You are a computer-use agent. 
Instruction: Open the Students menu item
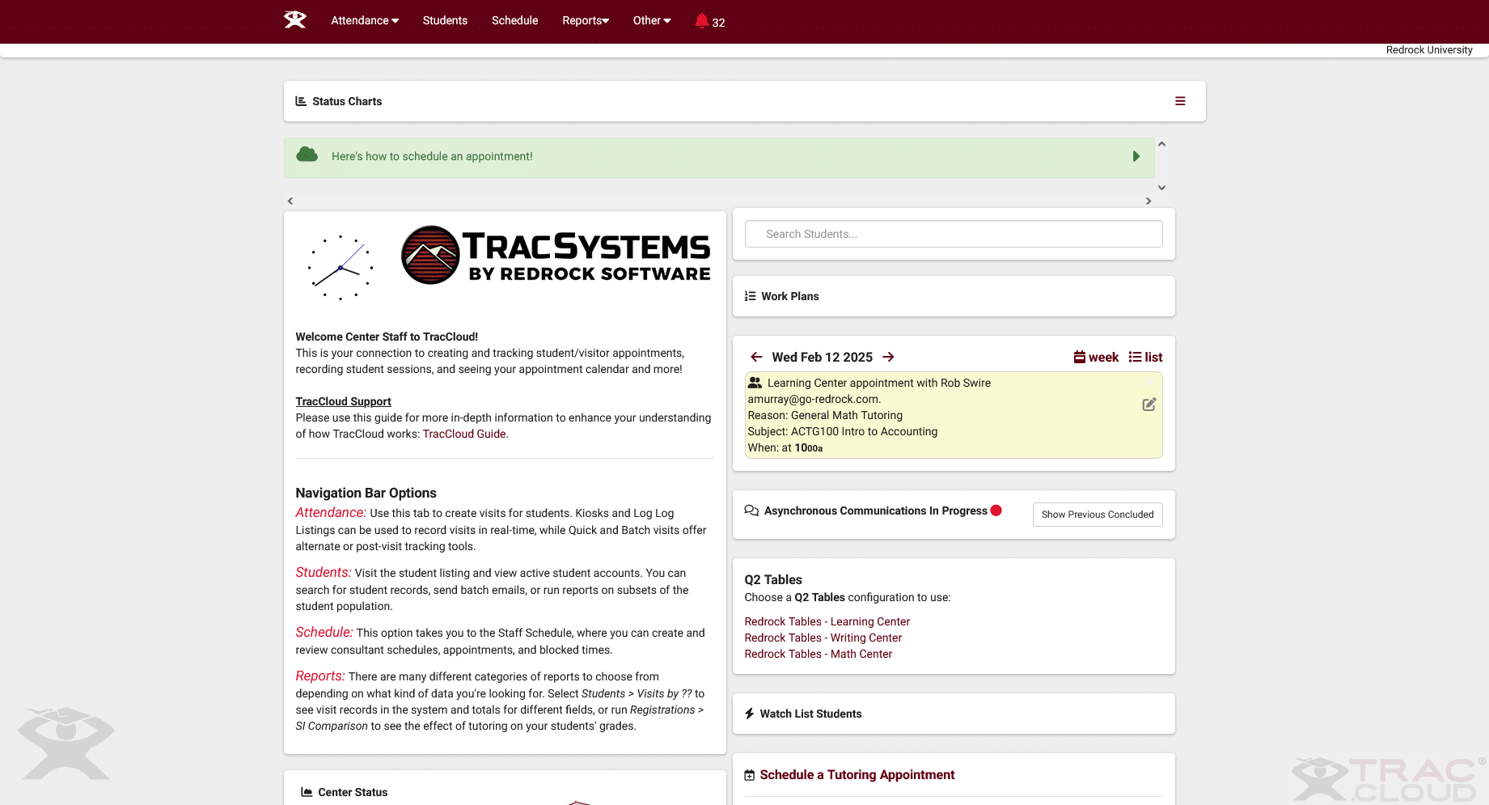(445, 21)
